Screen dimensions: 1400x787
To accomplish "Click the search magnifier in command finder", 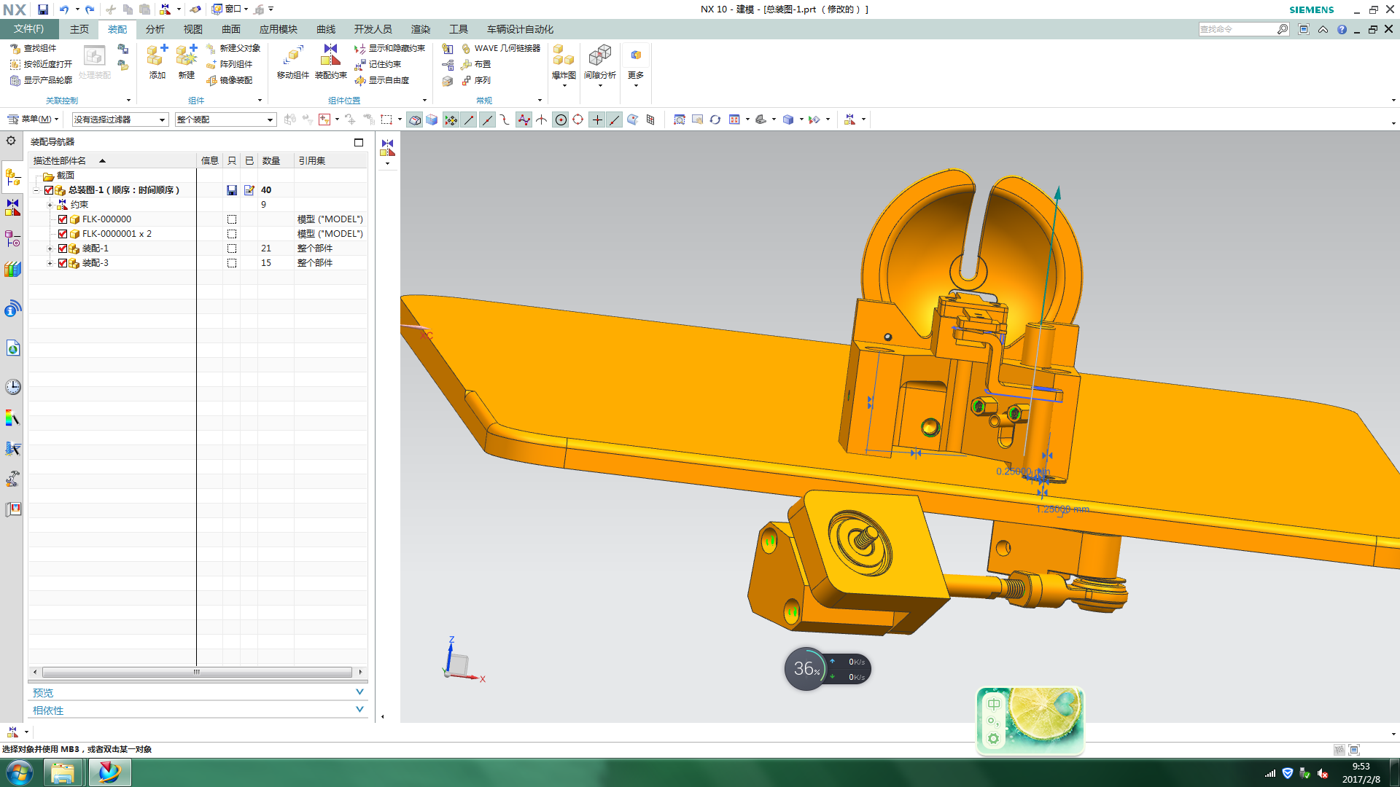I will tap(1283, 29).
